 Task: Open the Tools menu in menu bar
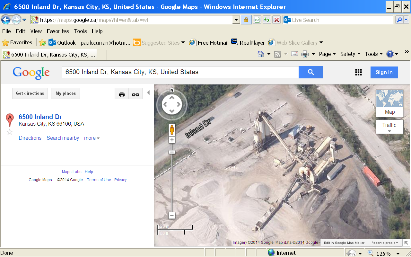coord(80,31)
